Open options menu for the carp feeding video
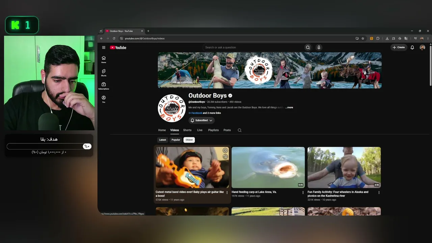The image size is (432, 243). [x=303, y=192]
